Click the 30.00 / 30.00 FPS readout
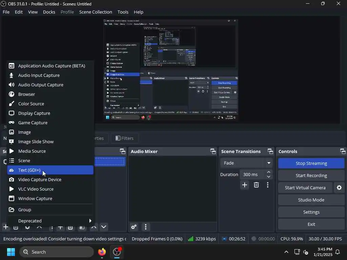This screenshot has width=347, height=260. (x=325, y=239)
